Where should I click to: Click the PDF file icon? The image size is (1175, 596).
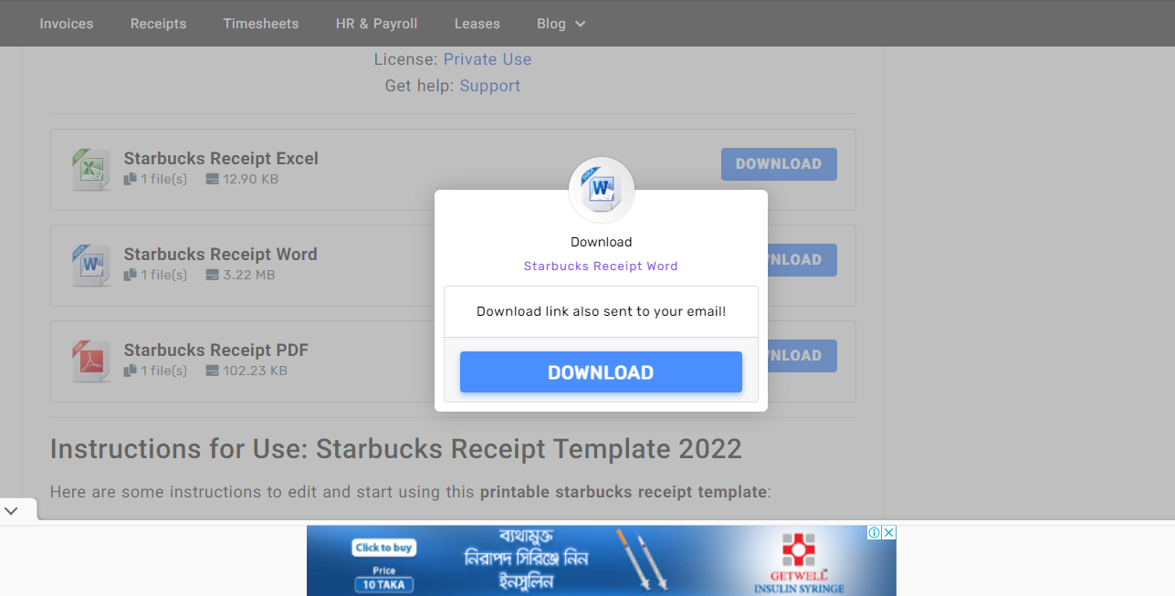pyautogui.click(x=90, y=361)
